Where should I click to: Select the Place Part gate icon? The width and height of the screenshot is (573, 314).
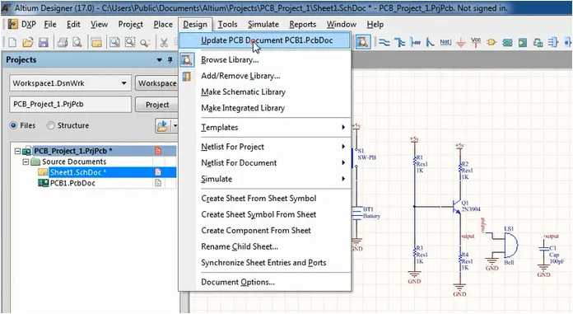click(491, 43)
